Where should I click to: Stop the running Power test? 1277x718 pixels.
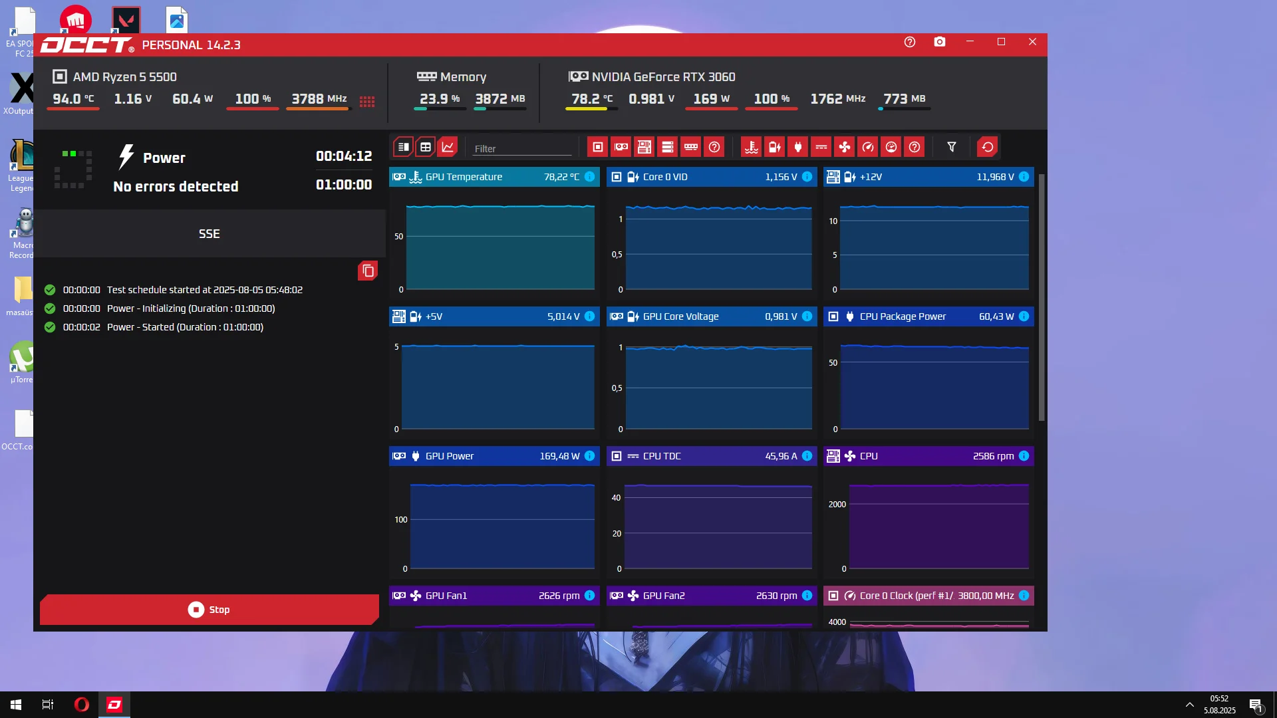click(210, 610)
